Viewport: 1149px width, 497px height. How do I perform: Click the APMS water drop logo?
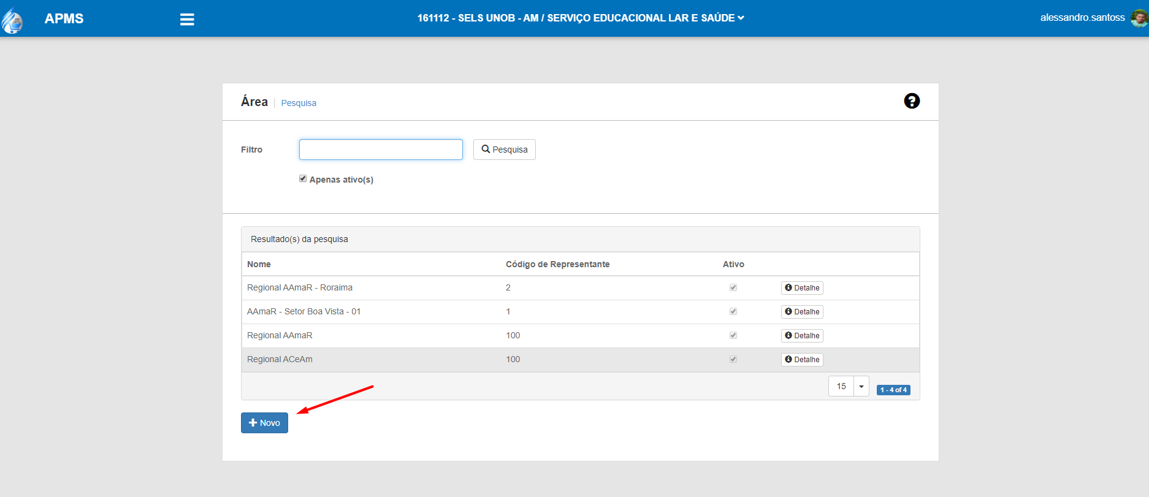point(12,20)
